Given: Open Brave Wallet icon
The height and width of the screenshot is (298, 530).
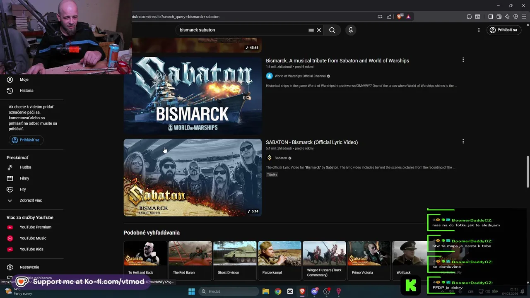Looking at the screenshot, I should pos(499,17).
